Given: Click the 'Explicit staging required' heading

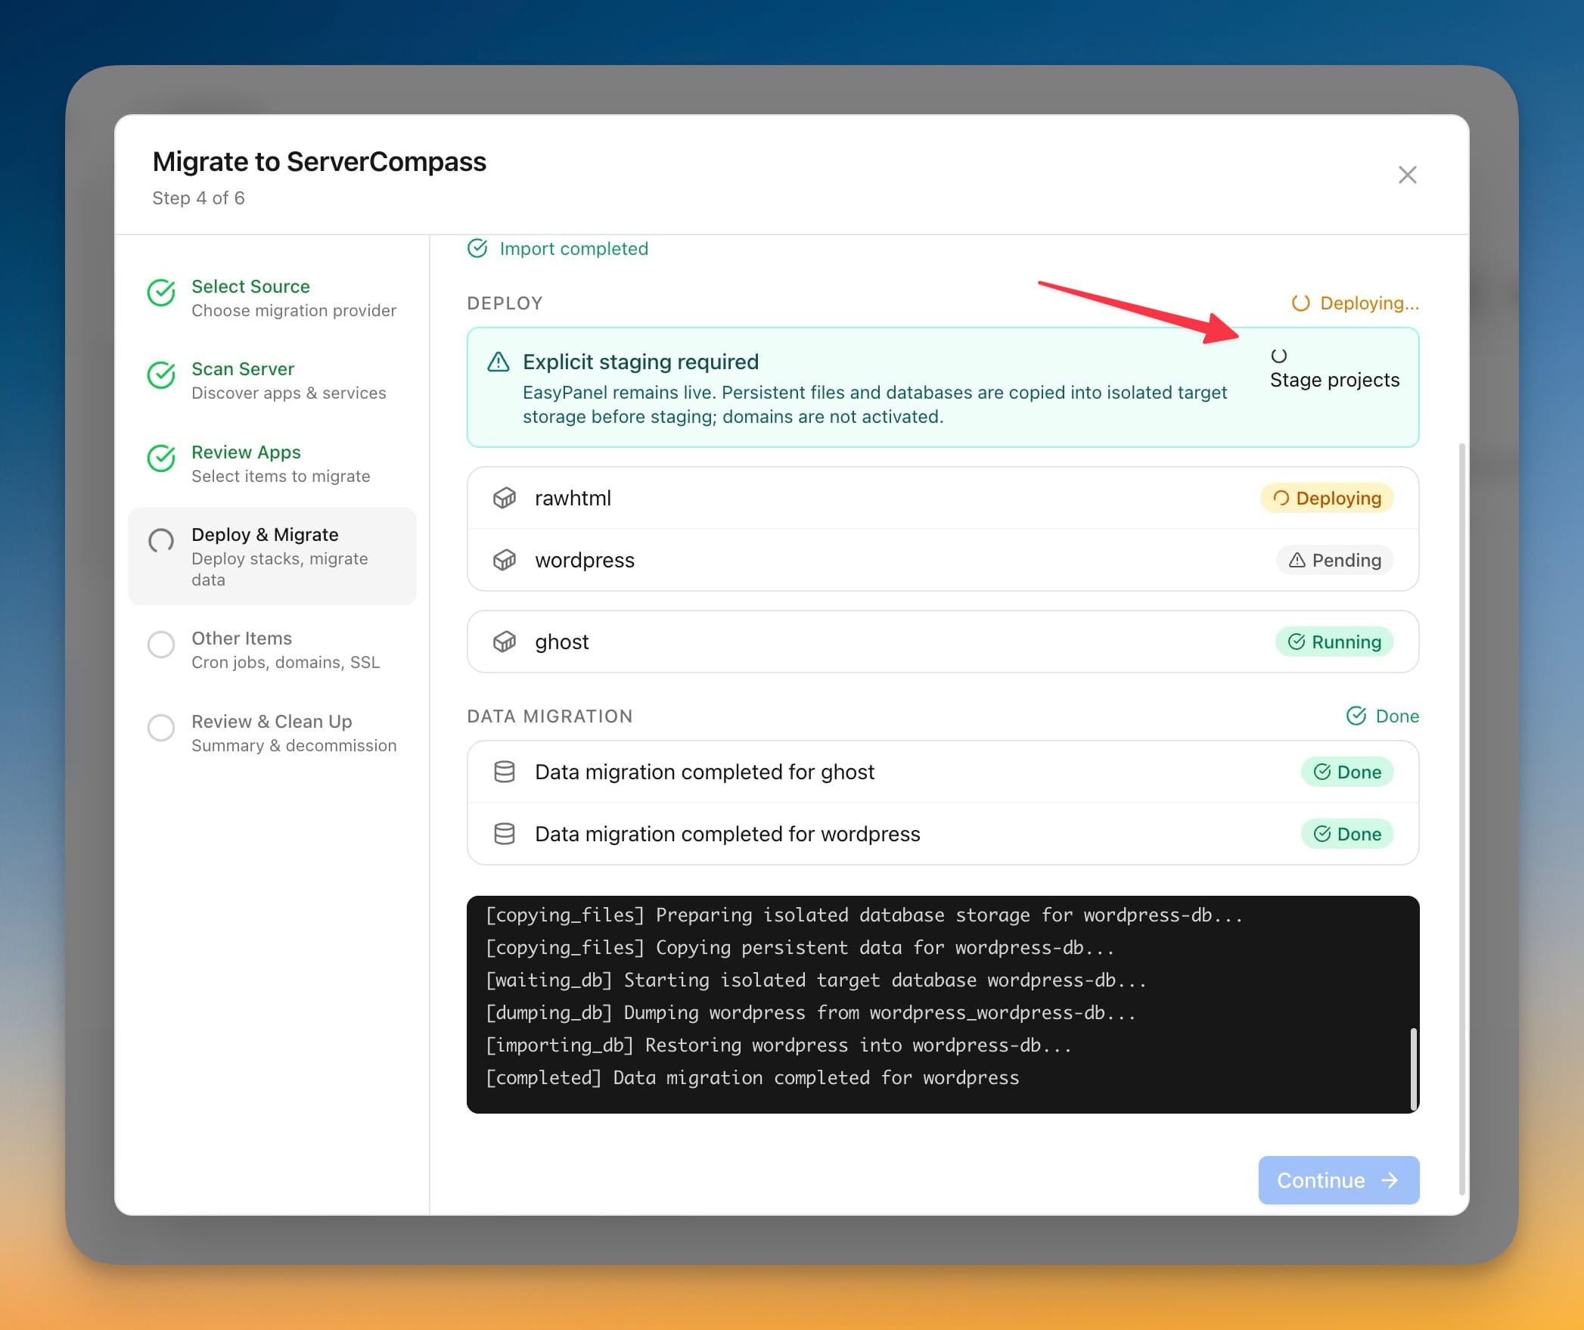Looking at the screenshot, I should click(641, 362).
